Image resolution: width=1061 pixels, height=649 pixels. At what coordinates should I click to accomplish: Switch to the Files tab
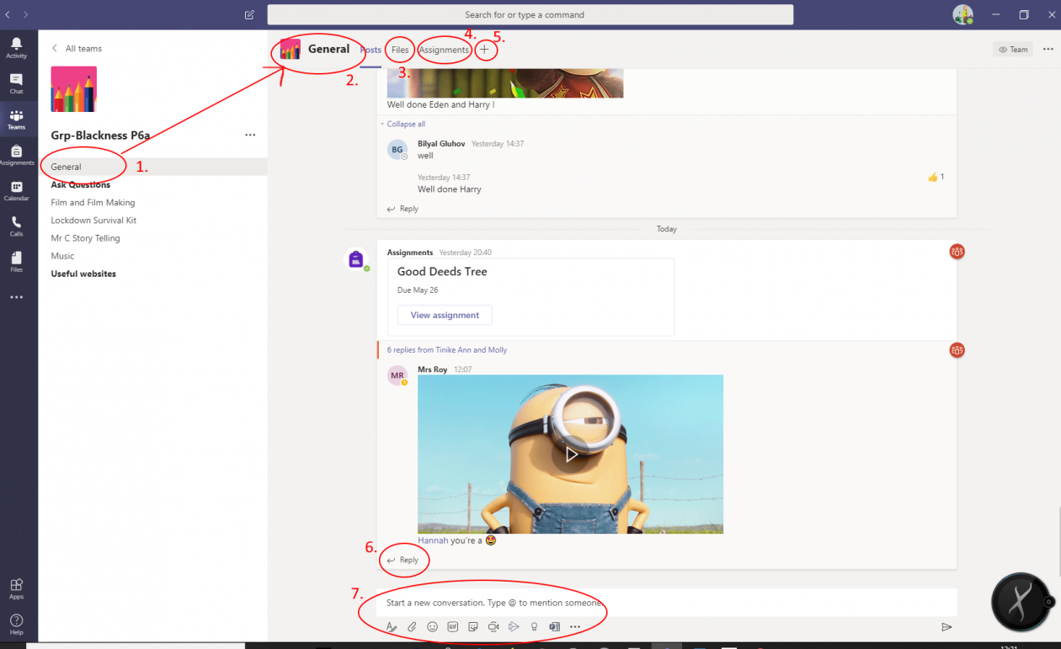tap(400, 50)
